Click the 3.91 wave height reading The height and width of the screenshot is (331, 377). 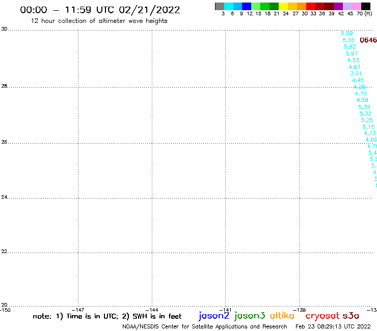click(x=356, y=73)
